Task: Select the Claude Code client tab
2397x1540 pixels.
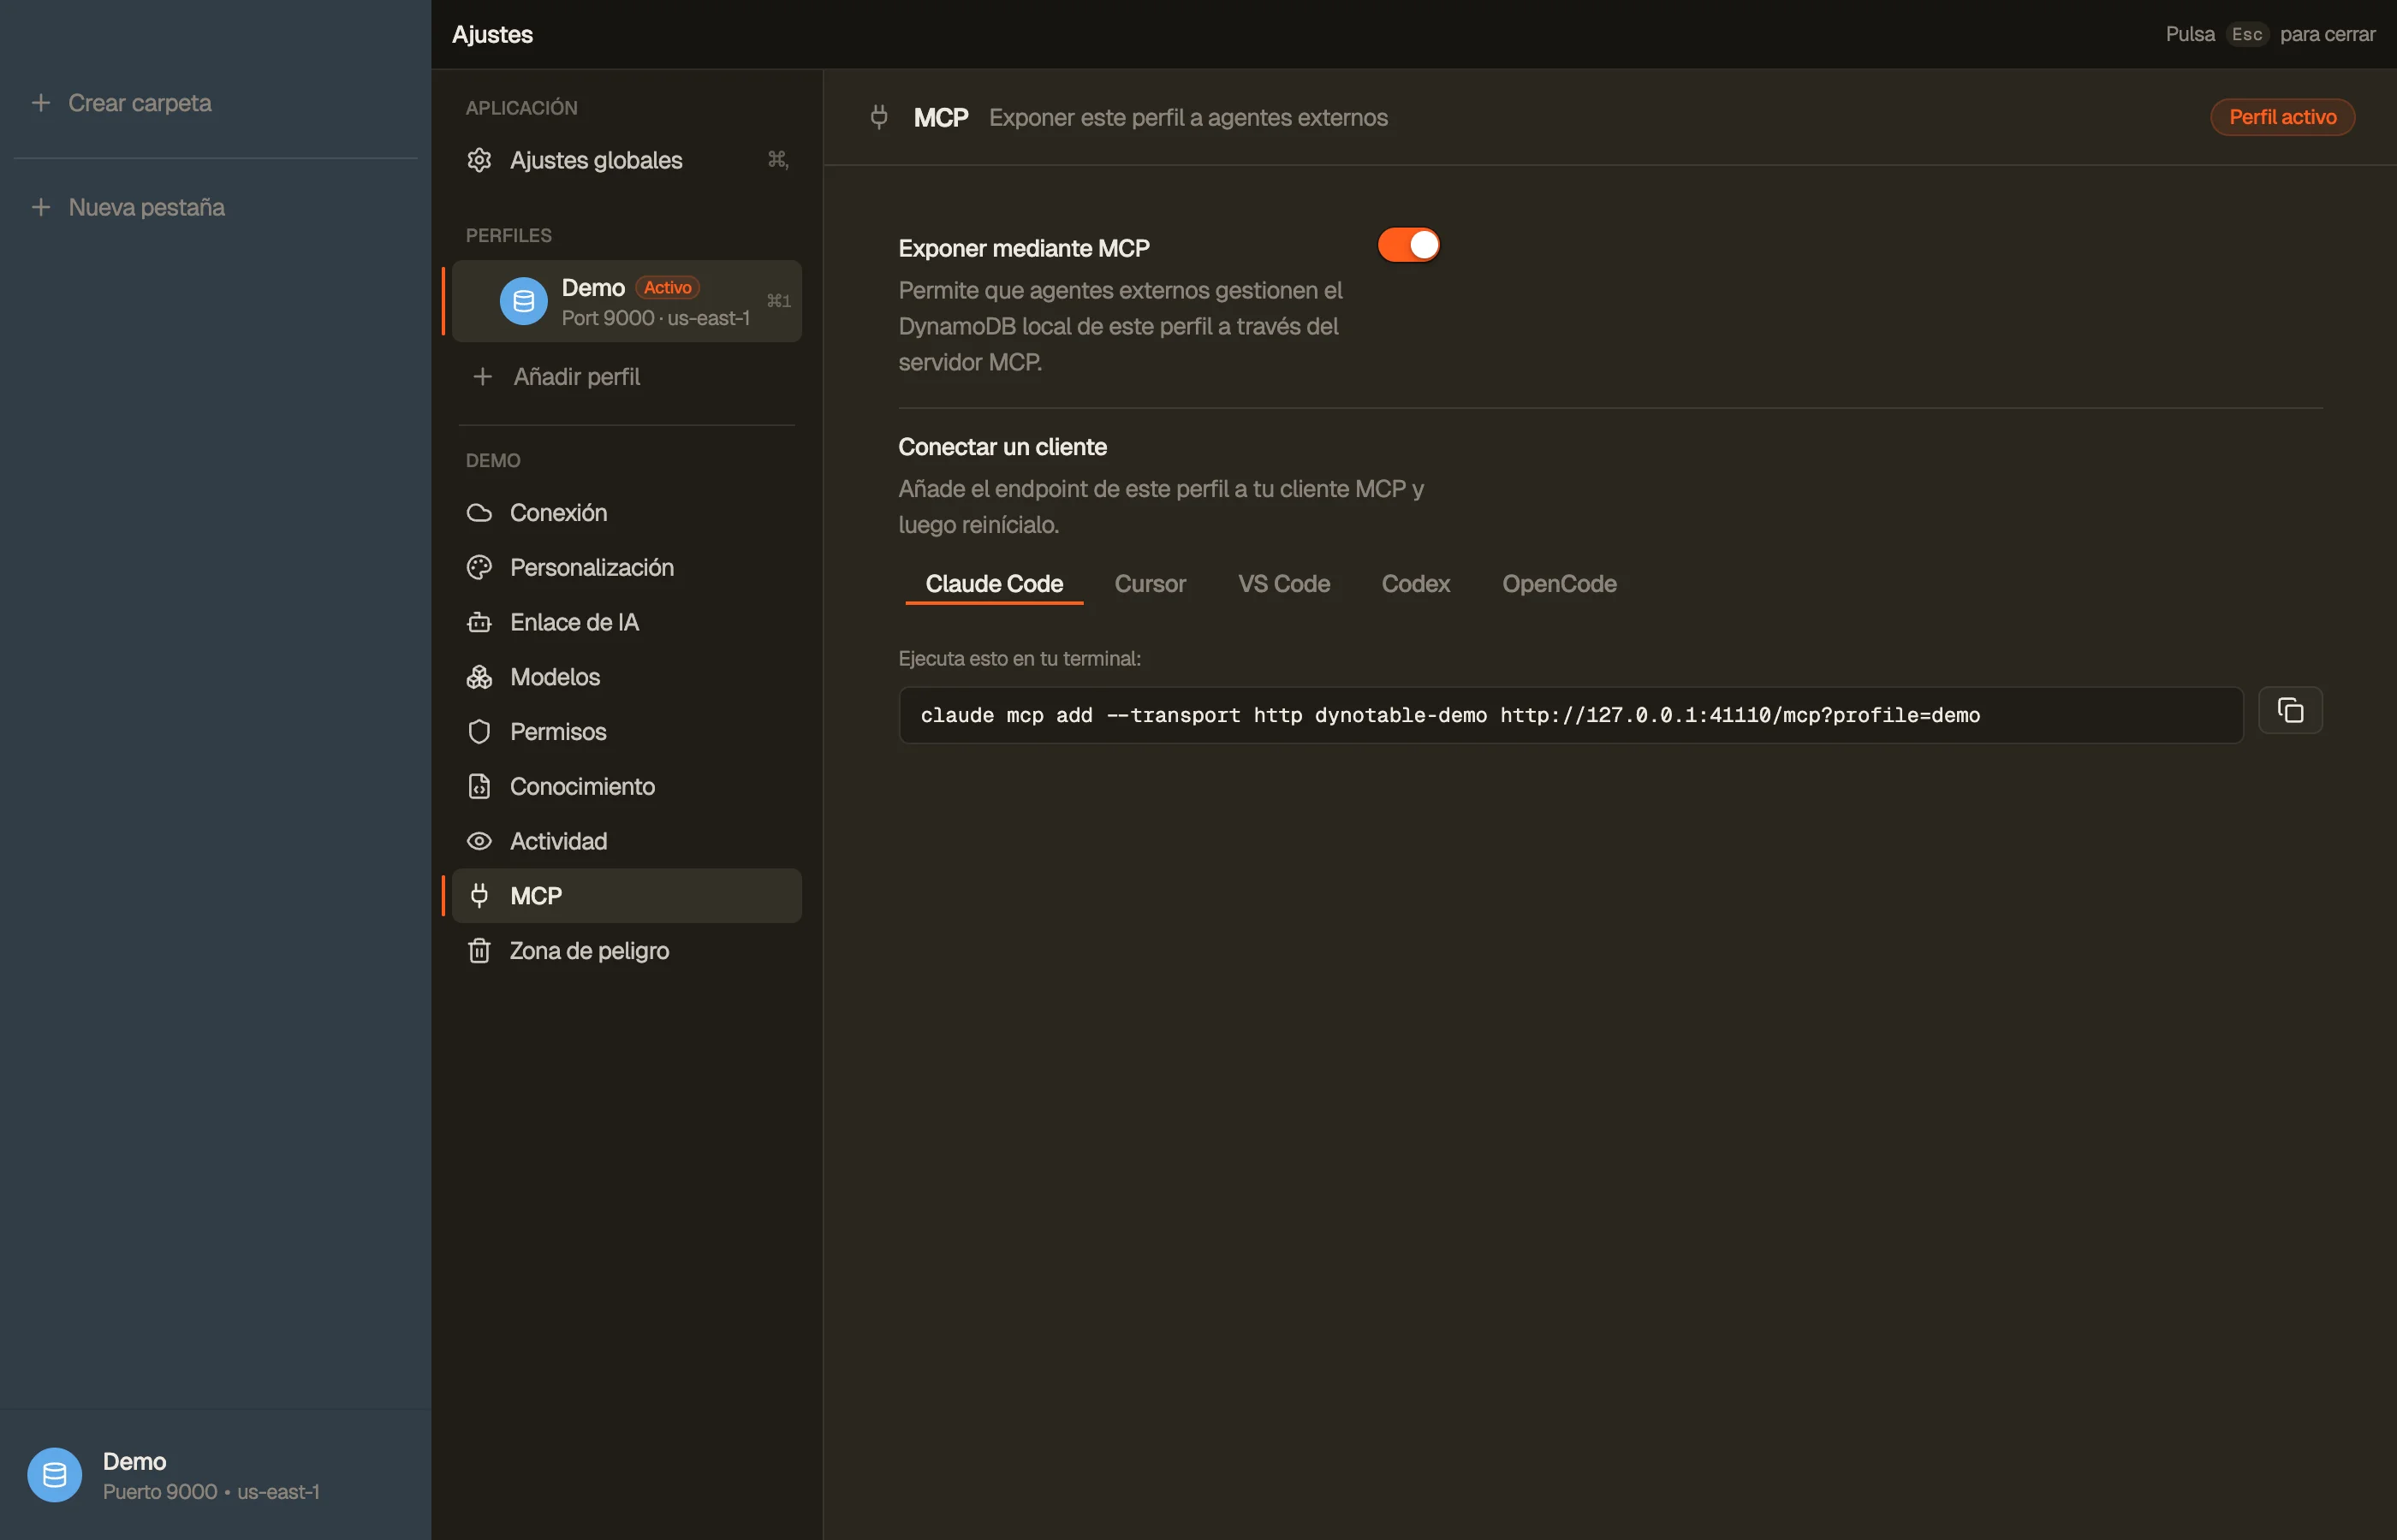Action: tap(993, 584)
